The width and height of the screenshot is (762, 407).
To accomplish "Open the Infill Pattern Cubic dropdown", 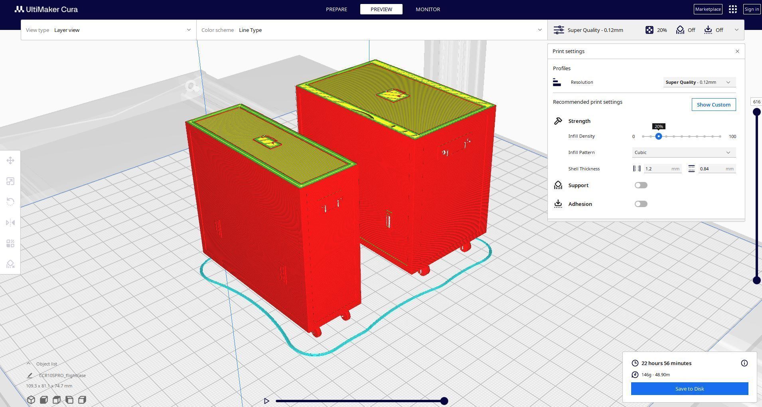I will [684, 152].
